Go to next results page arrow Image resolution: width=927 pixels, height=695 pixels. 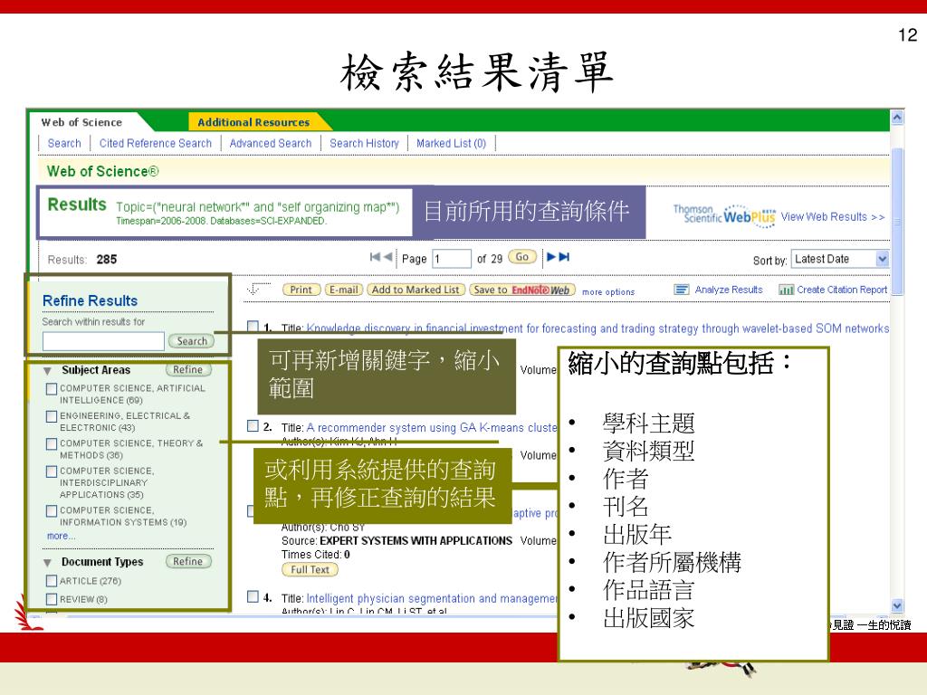(x=551, y=256)
